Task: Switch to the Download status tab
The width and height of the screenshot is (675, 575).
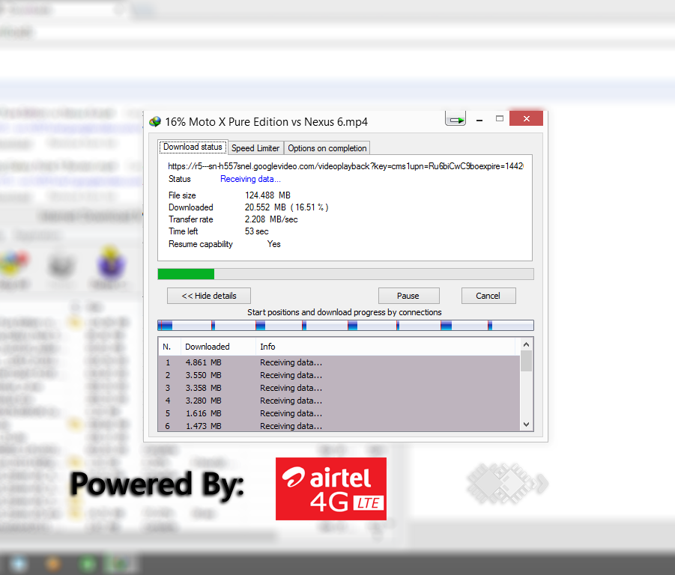Action: tap(193, 147)
